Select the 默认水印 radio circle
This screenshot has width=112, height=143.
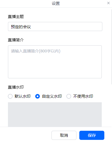(x=10, y=96)
